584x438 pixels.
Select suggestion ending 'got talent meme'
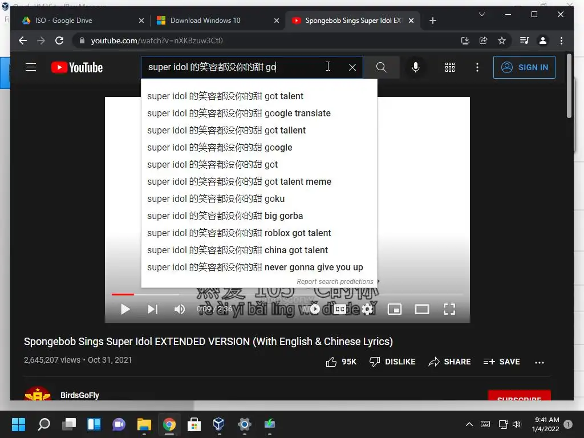click(259, 182)
